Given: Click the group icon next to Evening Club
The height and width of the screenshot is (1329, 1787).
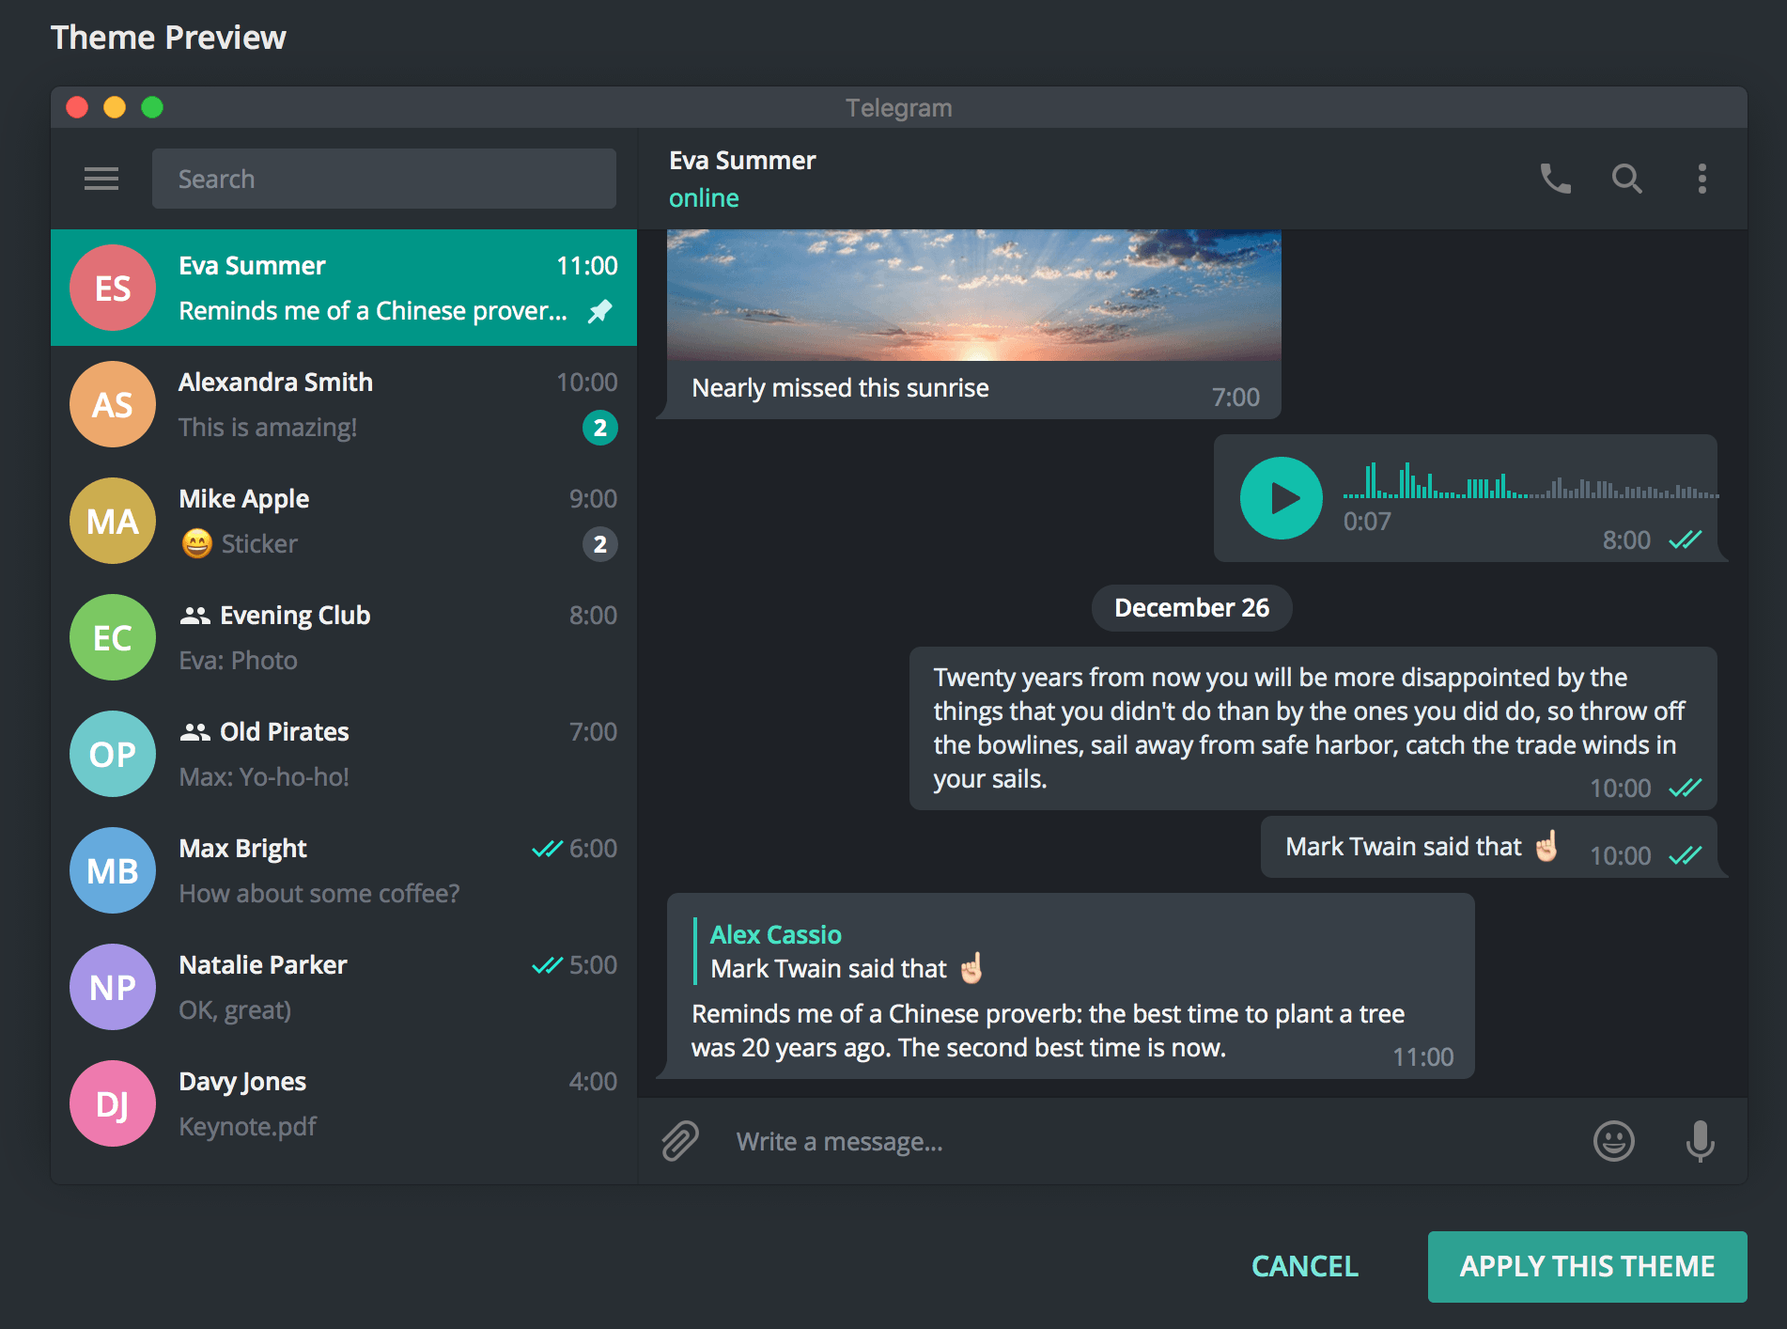Looking at the screenshot, I should tap(194, 615).
